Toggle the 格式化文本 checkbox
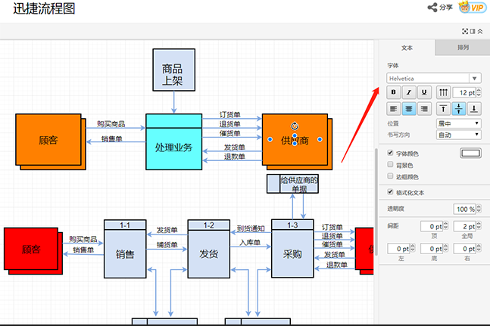Screen dimensions: 490x326 point(390,191)
